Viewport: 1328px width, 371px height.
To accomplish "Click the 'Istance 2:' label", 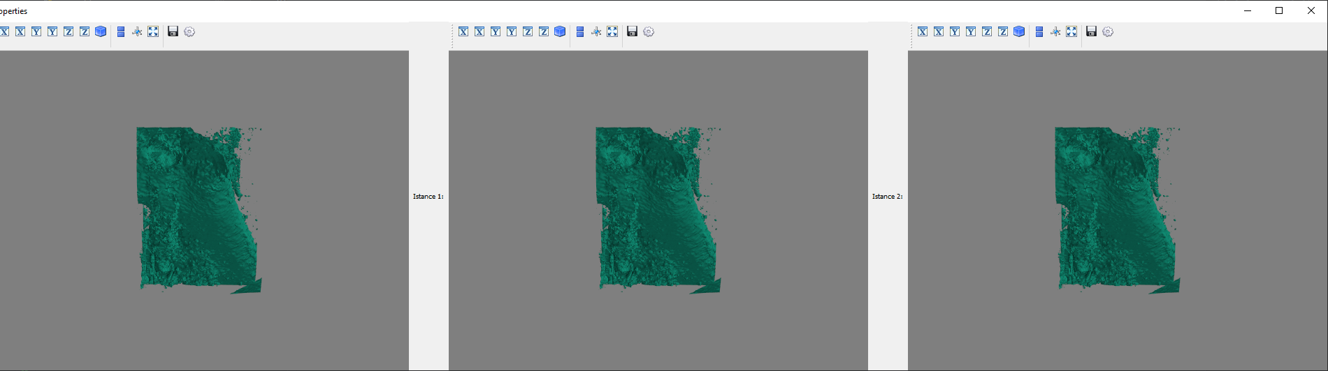I will 888,197.
